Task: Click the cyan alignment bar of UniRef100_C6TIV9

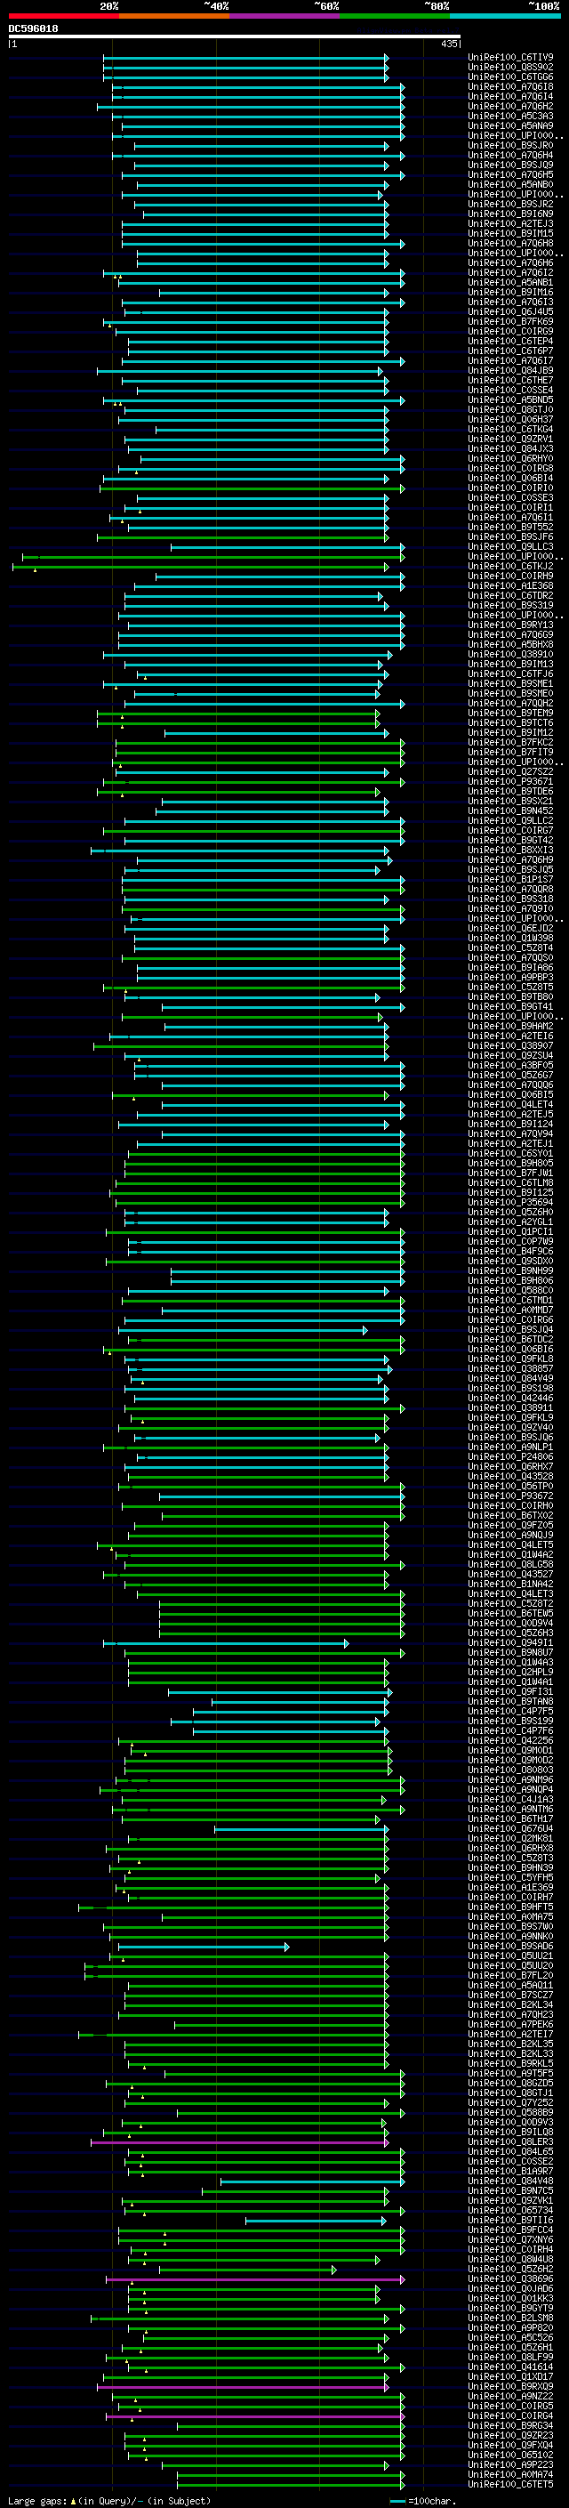Action: tap(246, 58)
